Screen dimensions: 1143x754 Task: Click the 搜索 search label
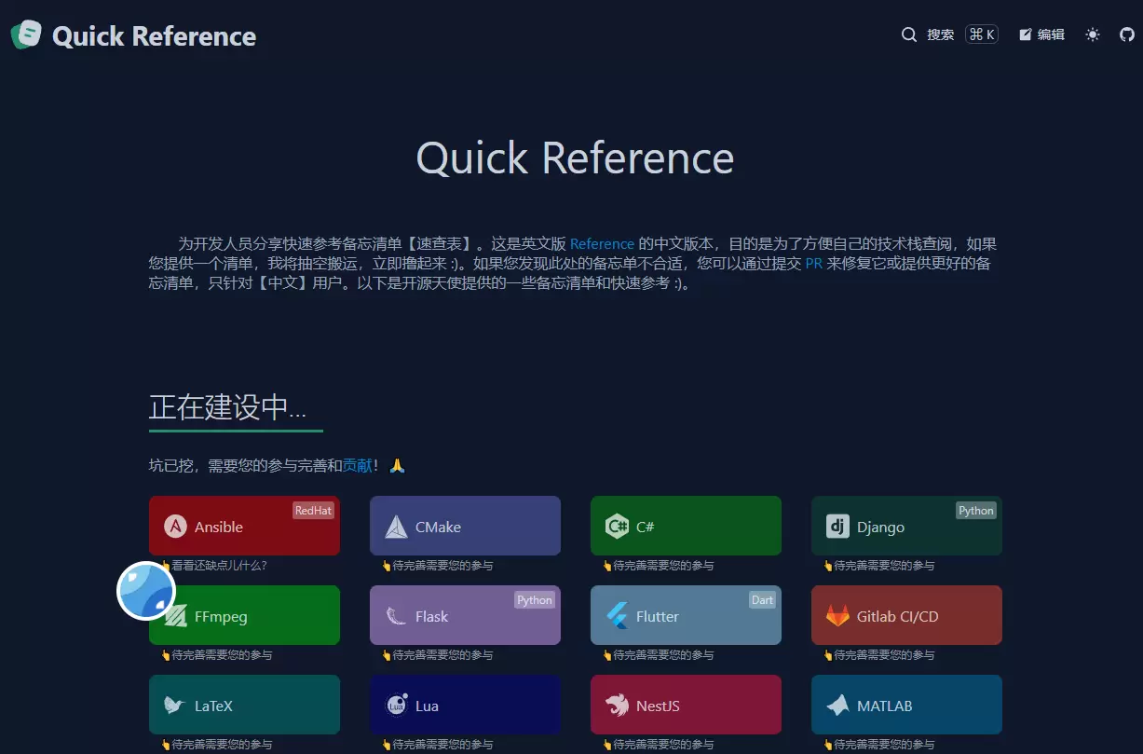pyautogui.click(x=940, y=34)
